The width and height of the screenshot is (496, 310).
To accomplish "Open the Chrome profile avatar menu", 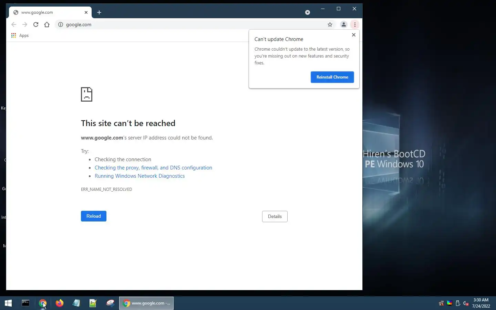I will click(x=343, y=24).
